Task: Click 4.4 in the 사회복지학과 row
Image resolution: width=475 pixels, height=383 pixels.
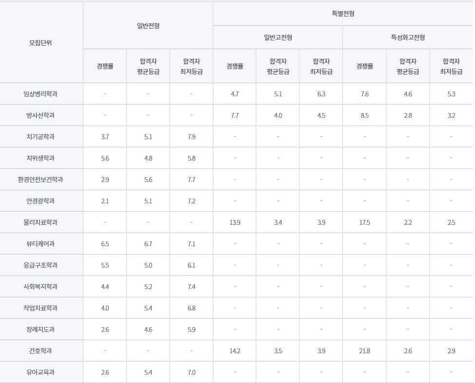Action: 105,287
